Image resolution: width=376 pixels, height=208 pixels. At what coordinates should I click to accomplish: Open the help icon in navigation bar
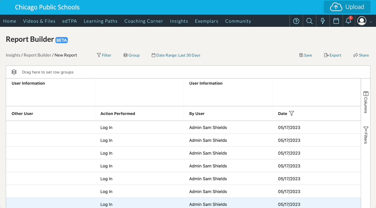(296, 21)
